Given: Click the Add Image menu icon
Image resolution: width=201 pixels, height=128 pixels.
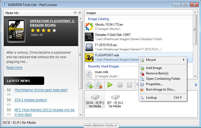Looking at the screenshot, I should pyautogui.click(x=142, y=68).
